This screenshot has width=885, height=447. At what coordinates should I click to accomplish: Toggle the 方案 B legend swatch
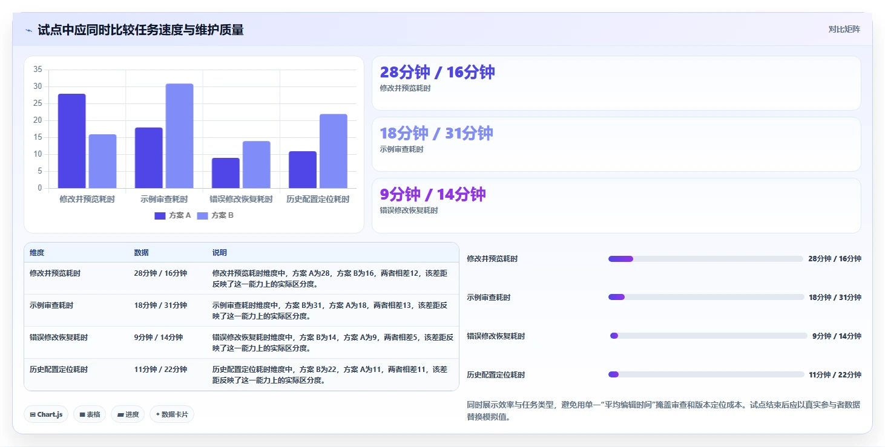[x=202, y=216]
